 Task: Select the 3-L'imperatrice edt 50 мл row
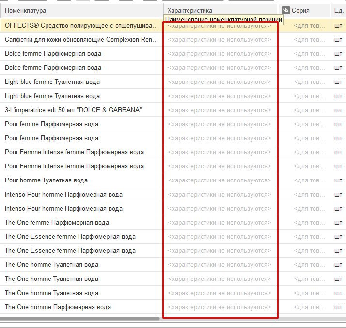click(173, 110)
